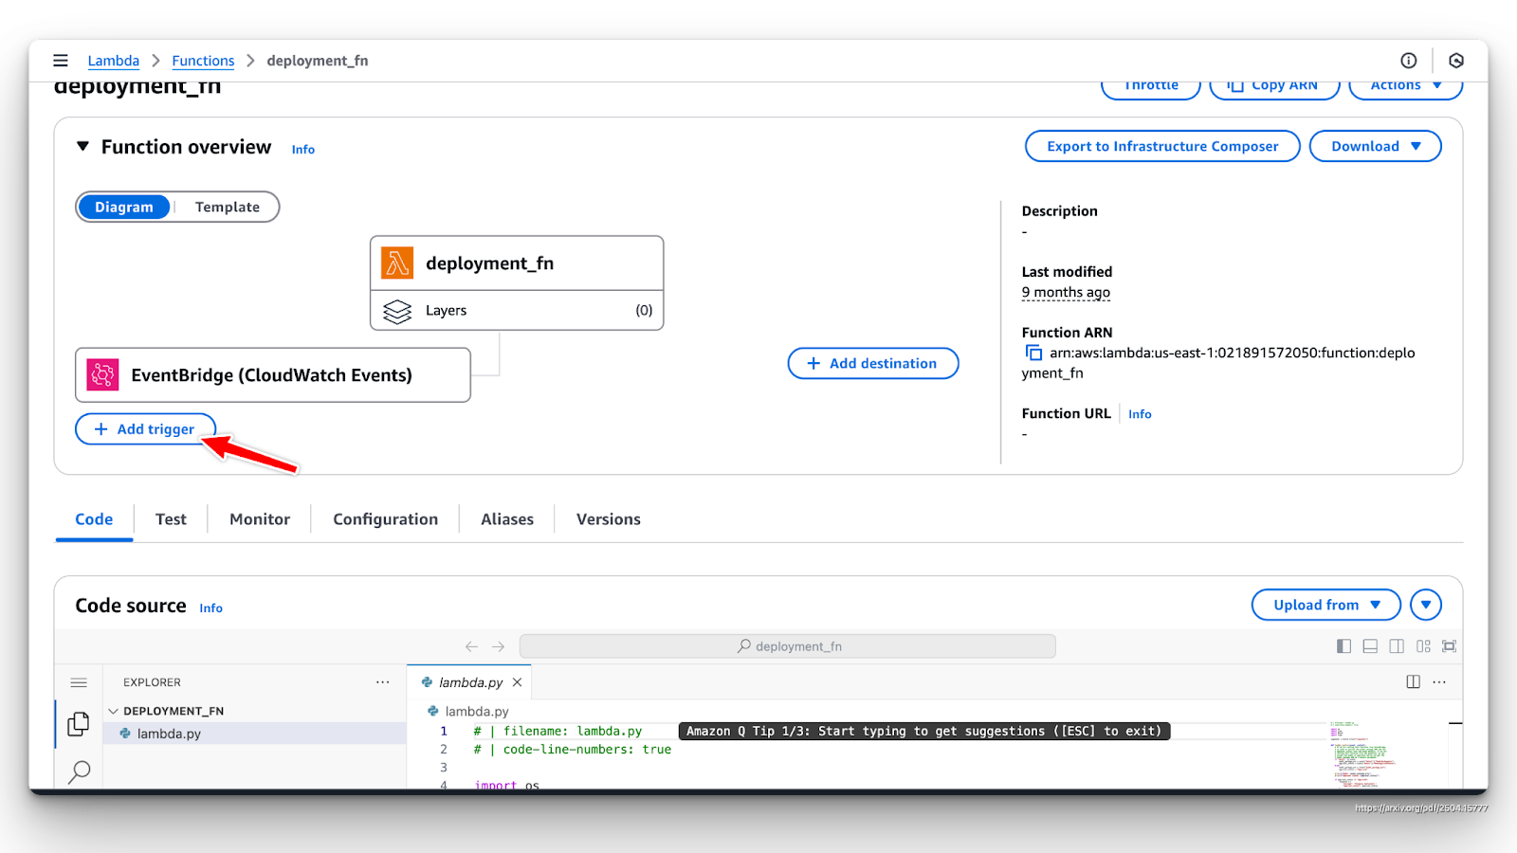The image size is (1517, 853).
Task: Click the Throttle button
Action: pyautogui.click(x=1151, y=85)
